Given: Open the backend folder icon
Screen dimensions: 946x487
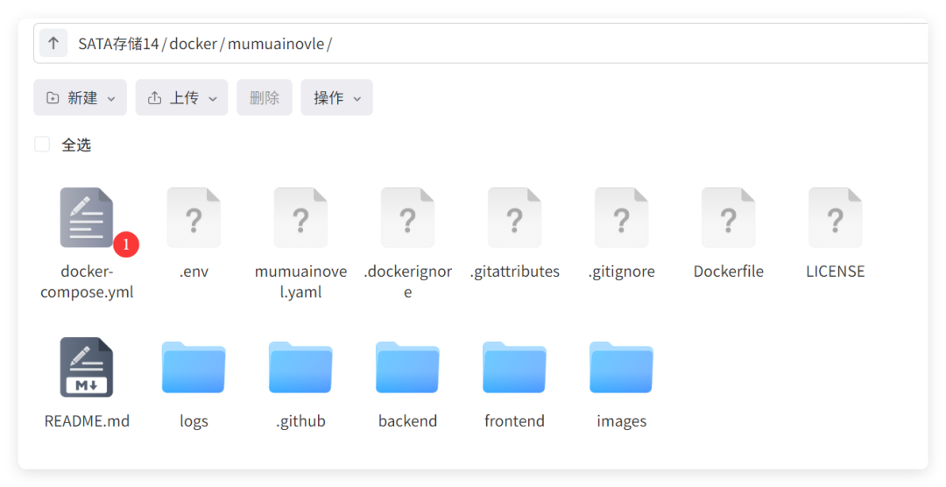Looking at the screenshot, I should pos(407,368).
